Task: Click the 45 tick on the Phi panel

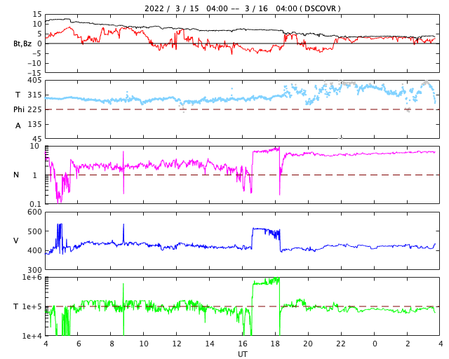Action: [37, 139]
